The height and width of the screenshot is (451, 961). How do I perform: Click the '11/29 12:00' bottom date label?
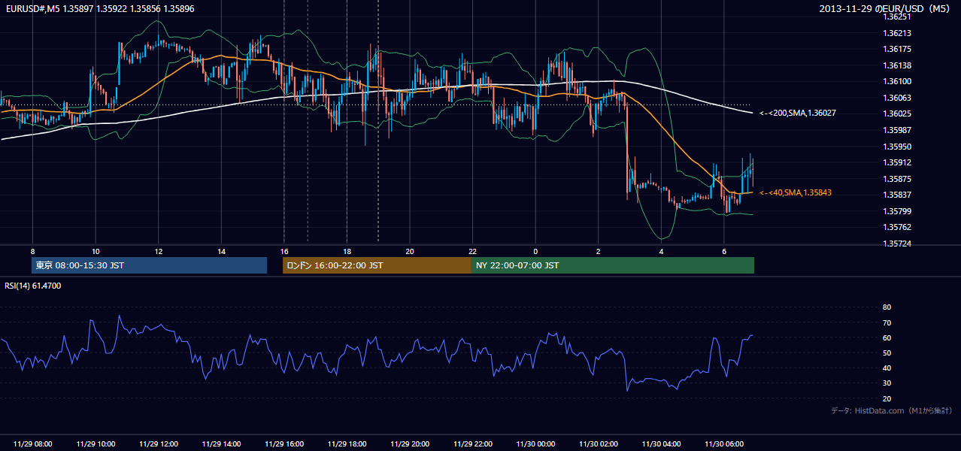(158, 444)
